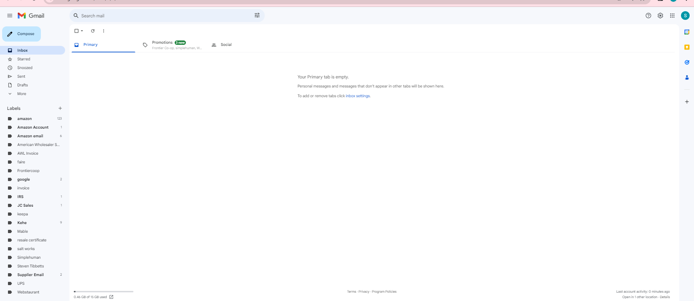Image resolution: width=694 pixels, height=301 pixels.
Task: Open the Privacy link
Action: 364,292
